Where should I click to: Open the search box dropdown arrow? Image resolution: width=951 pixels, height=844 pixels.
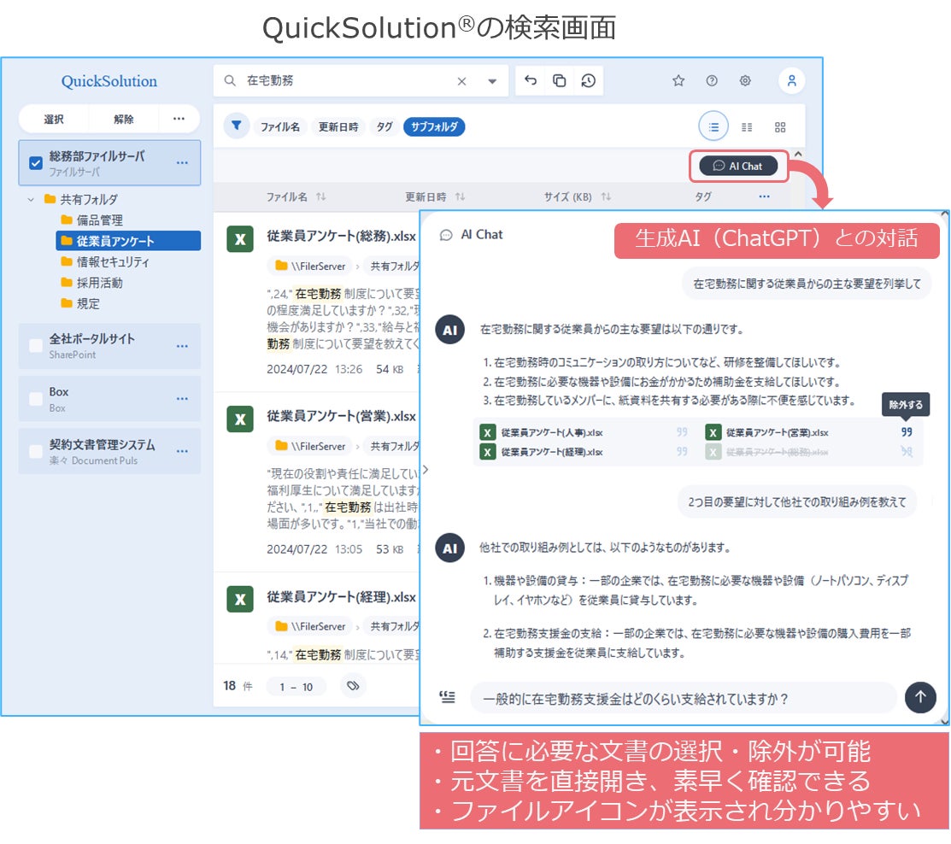pyautogui.click(x=492, y=81)
